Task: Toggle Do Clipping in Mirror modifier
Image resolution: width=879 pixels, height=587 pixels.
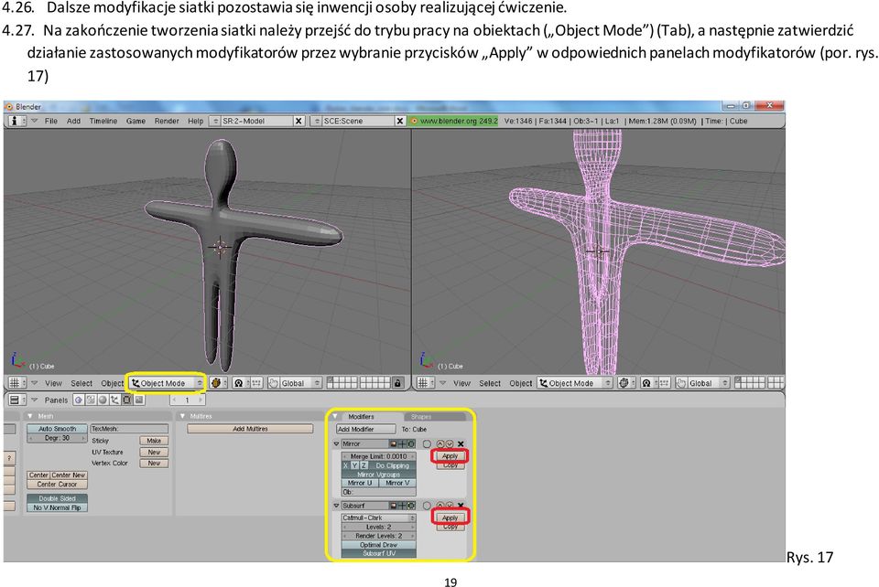Action: pyautogui.click(x=393, y=465)
